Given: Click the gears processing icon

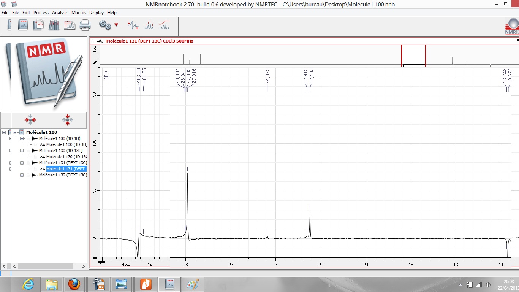Looking at the screenshot, I should coord(105,25).
